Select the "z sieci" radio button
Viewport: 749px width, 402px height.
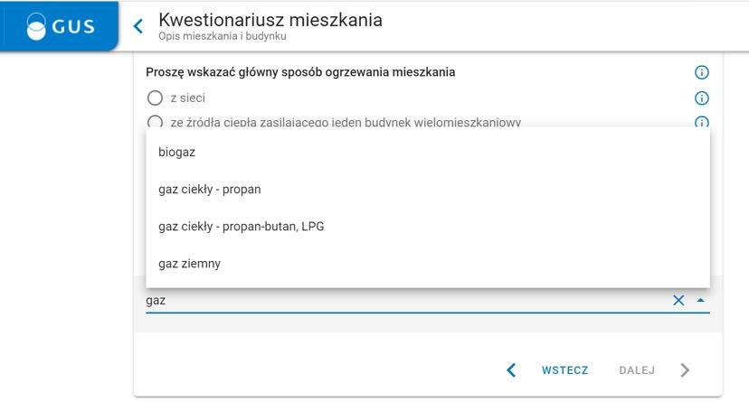click(x=155, y=98)
